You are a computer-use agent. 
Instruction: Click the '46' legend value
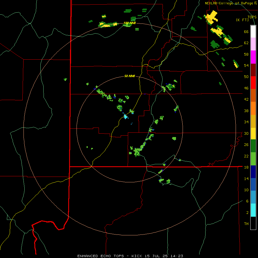coord(246,88)
